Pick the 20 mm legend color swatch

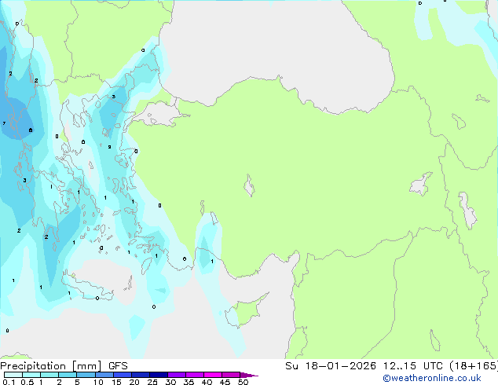pyautogui.click(x=141, y=375)
